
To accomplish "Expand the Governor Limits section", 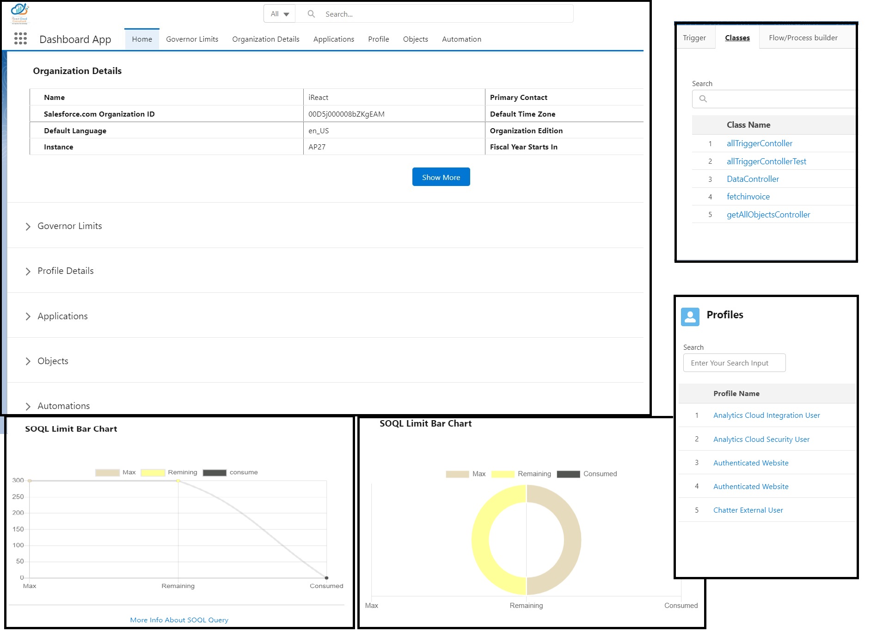I will pos(64,226).
